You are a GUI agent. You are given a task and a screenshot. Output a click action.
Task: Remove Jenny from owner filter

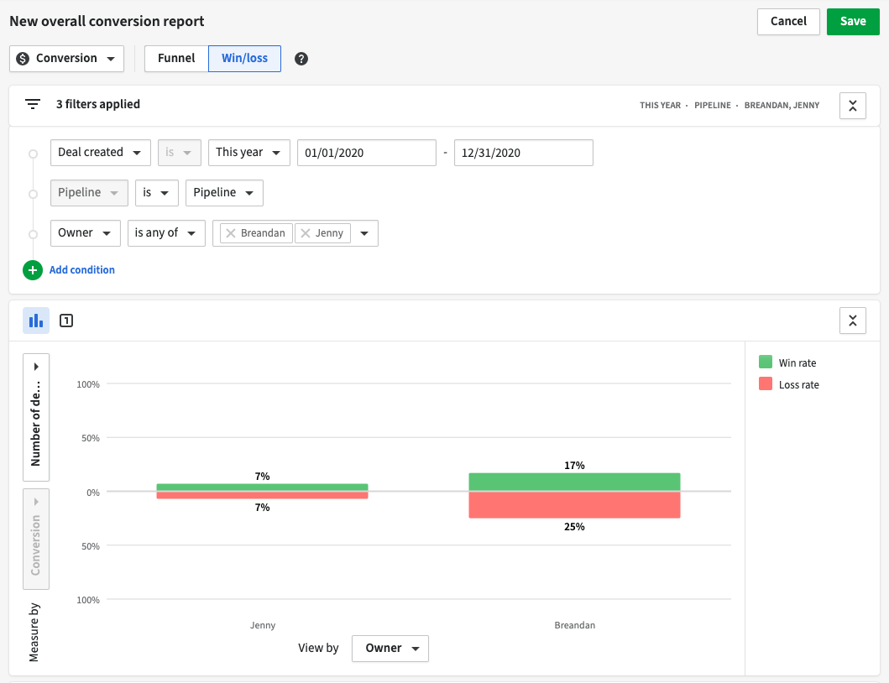(x=306, y=233)
